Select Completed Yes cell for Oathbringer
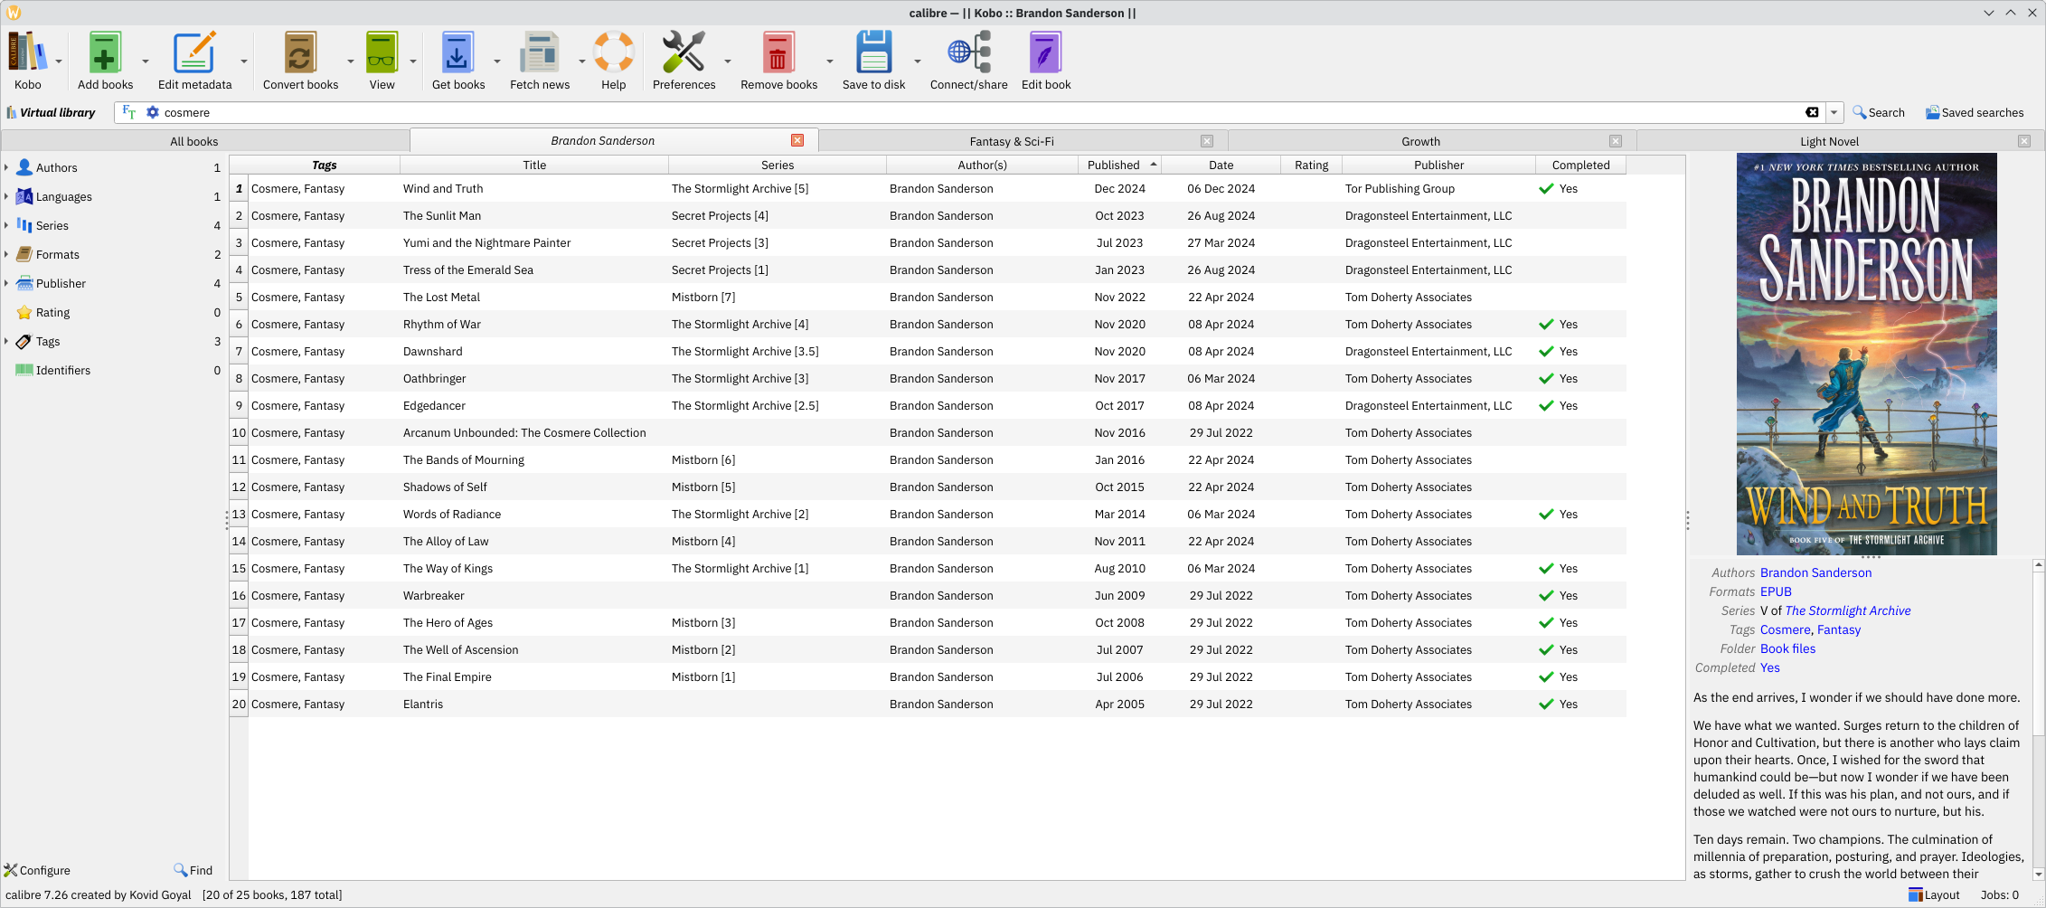 point(1580,378)
